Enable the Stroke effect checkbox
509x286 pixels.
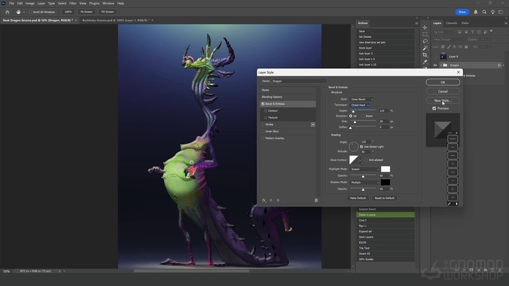pos(263,124)
